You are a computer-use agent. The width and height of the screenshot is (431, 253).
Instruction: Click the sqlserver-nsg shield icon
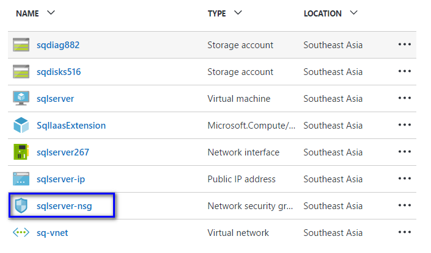[x=21, y=205]
